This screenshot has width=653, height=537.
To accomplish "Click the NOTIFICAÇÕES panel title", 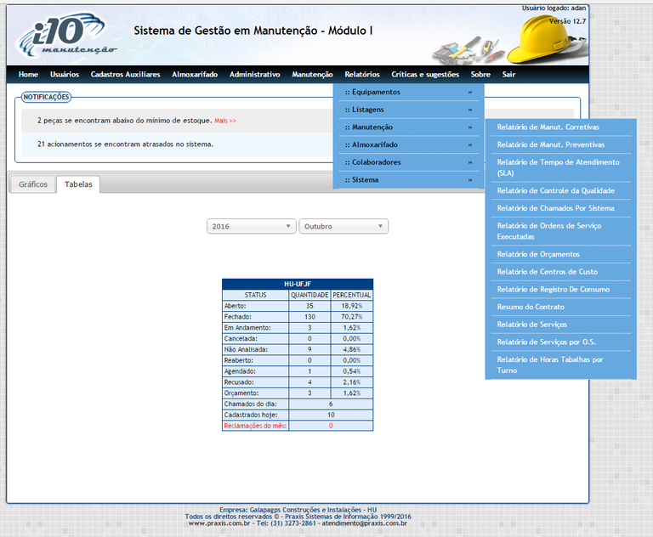I will 46,97.
